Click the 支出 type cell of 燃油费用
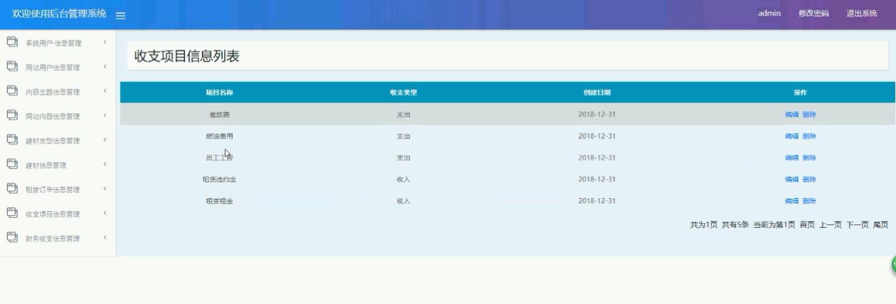Viewport: 896px width, 304px height. (x=403, y=136)
